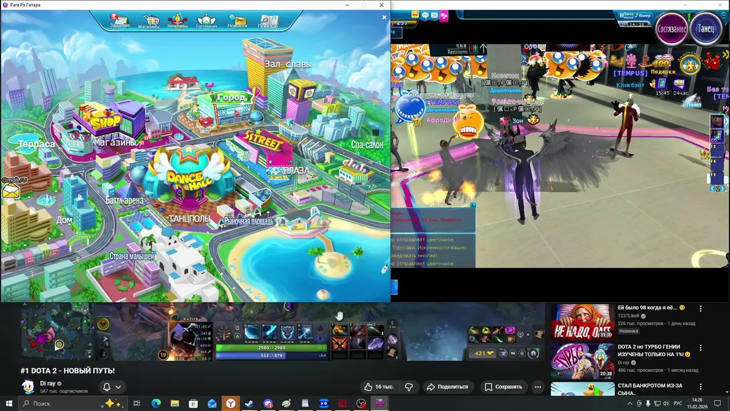Open Steam from the taskbar
This screenshot has height=411, width=730.
[x=249, y=404]
